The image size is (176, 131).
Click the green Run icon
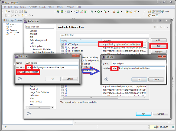coord(99,12)
